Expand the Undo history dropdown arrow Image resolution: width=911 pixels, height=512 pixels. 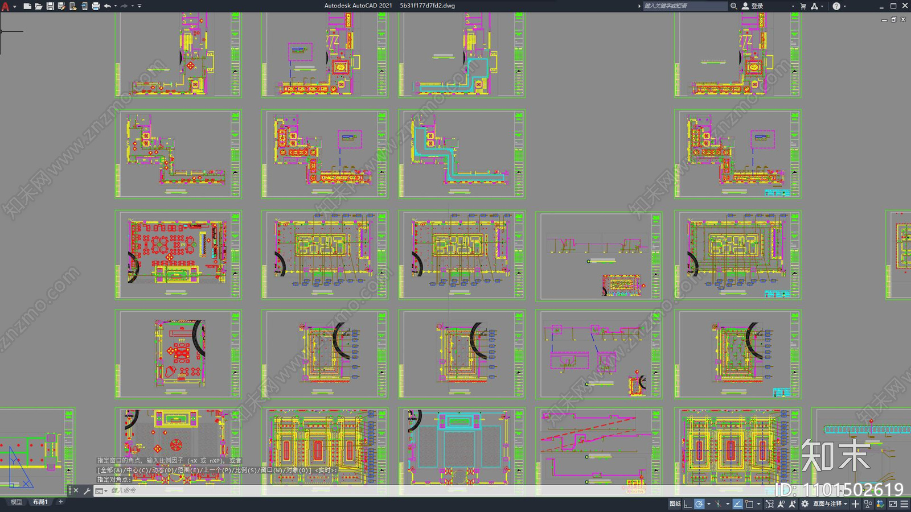[116, 6]
